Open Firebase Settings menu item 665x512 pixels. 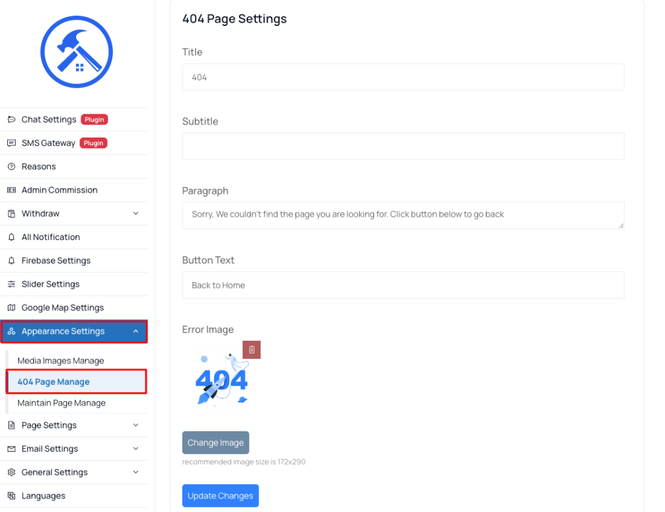pyautogui.click(x=74, y=261)
